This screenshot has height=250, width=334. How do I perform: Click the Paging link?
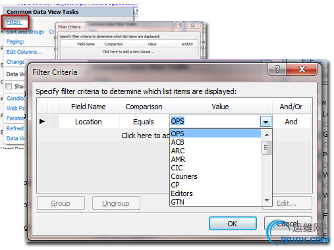pyautogui.click(x=15, y=41)
